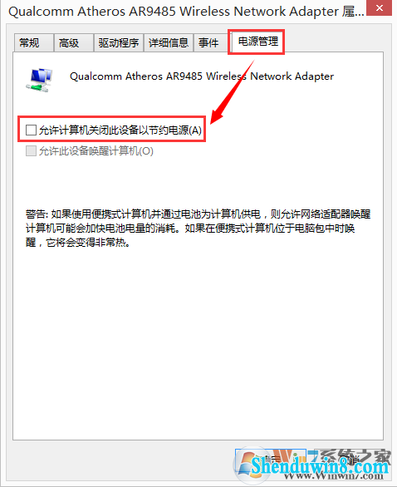Click the Qualcomm Atheros AR9485 device name label
Screen dimensions: 397x487
tap(202, 76)
